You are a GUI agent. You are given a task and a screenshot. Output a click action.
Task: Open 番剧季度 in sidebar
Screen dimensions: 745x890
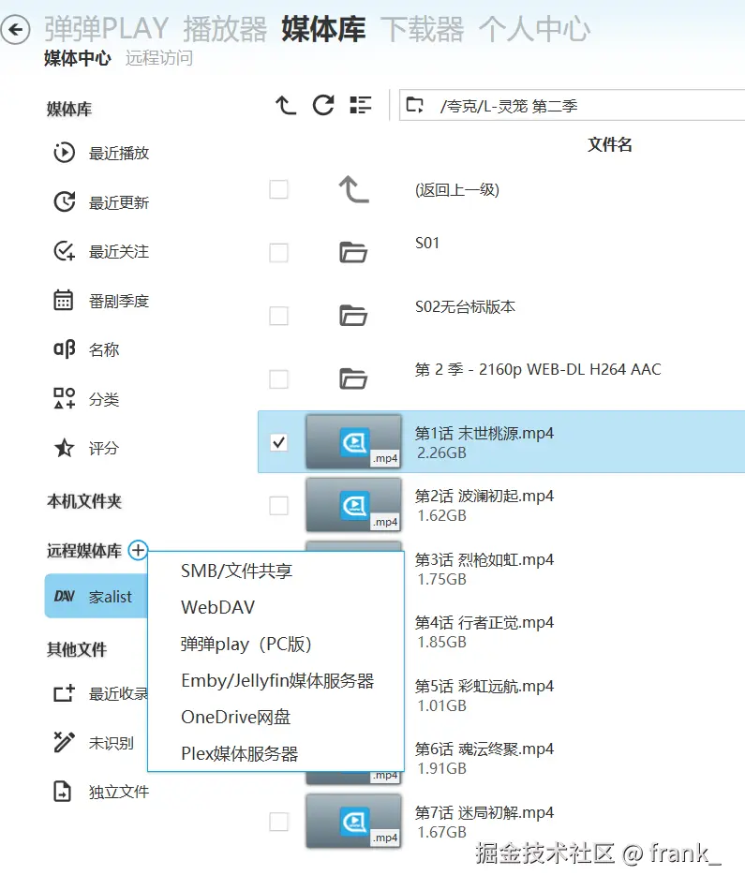pyautogui.click(x=119, y=301)
